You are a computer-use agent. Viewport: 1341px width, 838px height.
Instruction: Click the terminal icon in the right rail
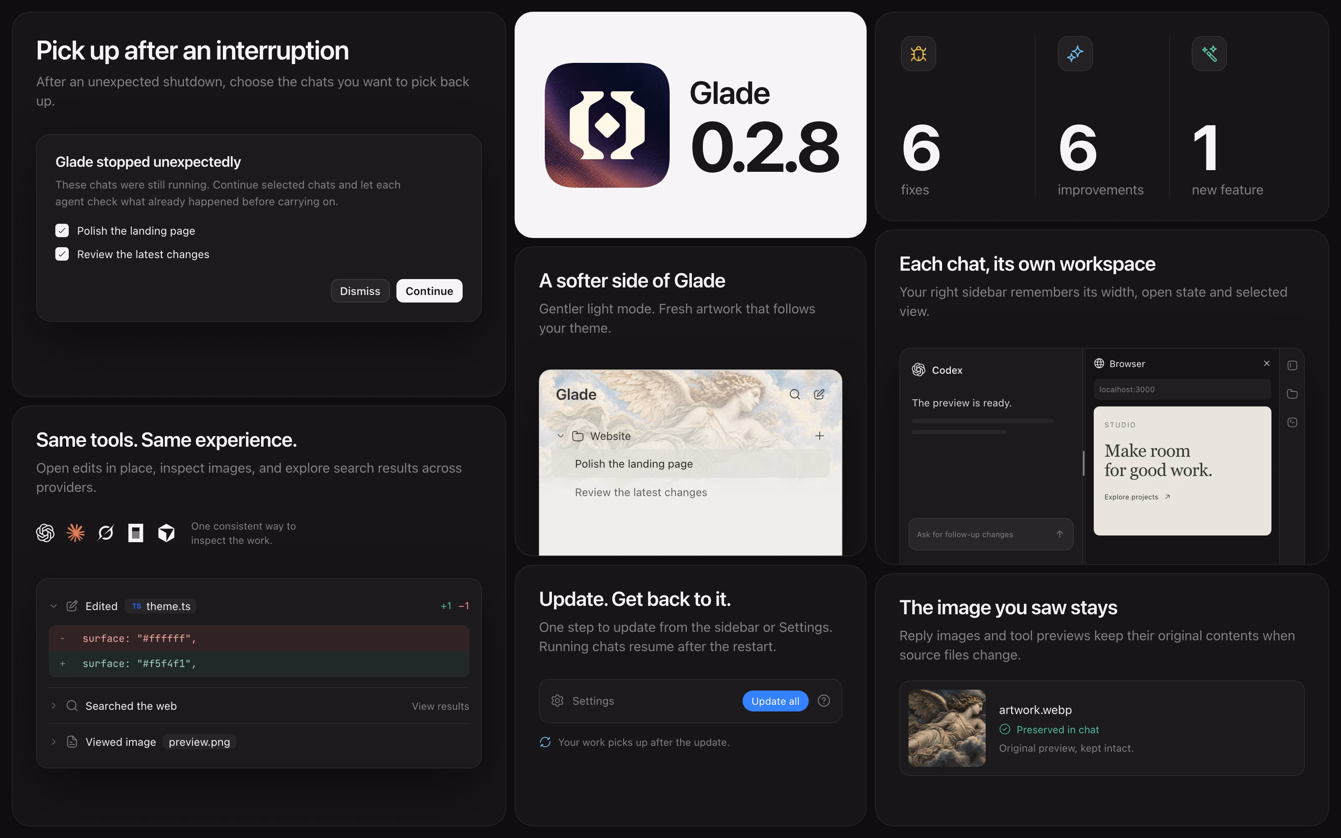[1292, 422]
